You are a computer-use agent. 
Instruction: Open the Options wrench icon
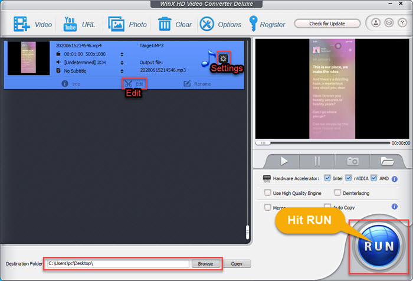(220, 24)
